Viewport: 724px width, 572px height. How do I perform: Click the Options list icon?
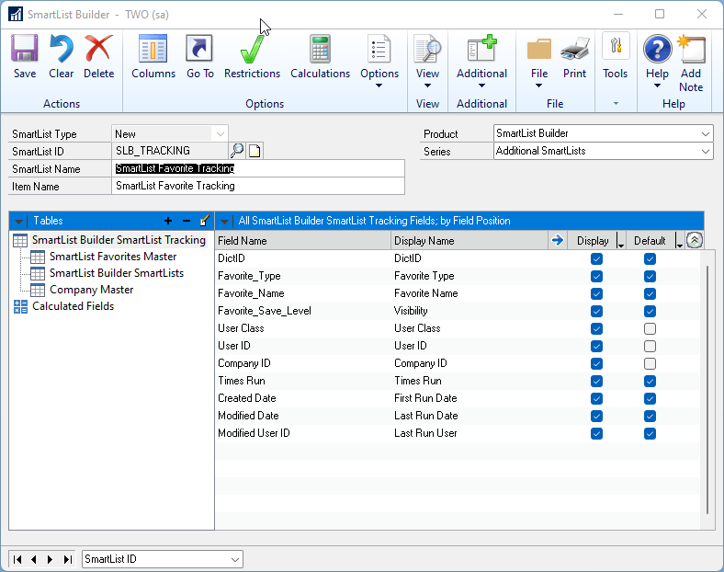(x=379, y=48)
